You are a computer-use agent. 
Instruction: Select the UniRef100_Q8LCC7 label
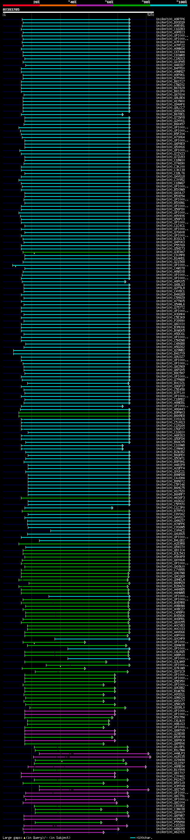[x=170, y=108]
